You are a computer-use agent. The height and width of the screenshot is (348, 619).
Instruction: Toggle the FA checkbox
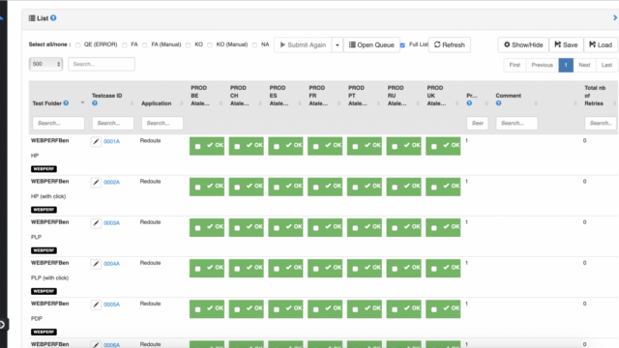pyautogui.click(x=125, y=45)
